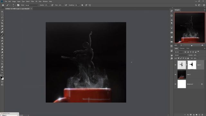The image size is (206, 116).
Task: Hide the Background layer
Action: [175, 84]
